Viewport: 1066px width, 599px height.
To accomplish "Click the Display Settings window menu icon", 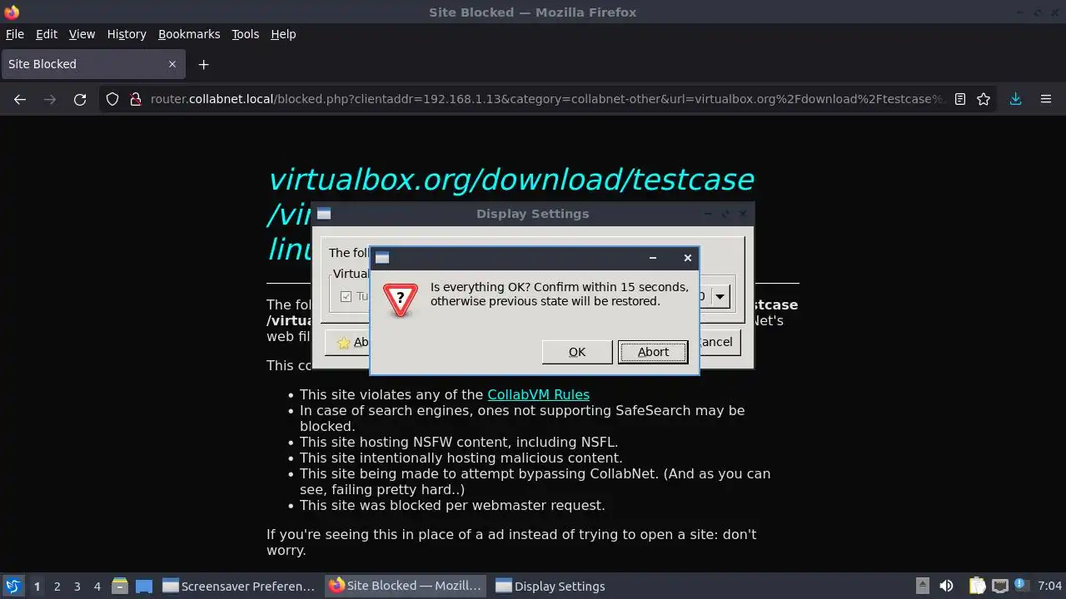I will coord(324,214).
